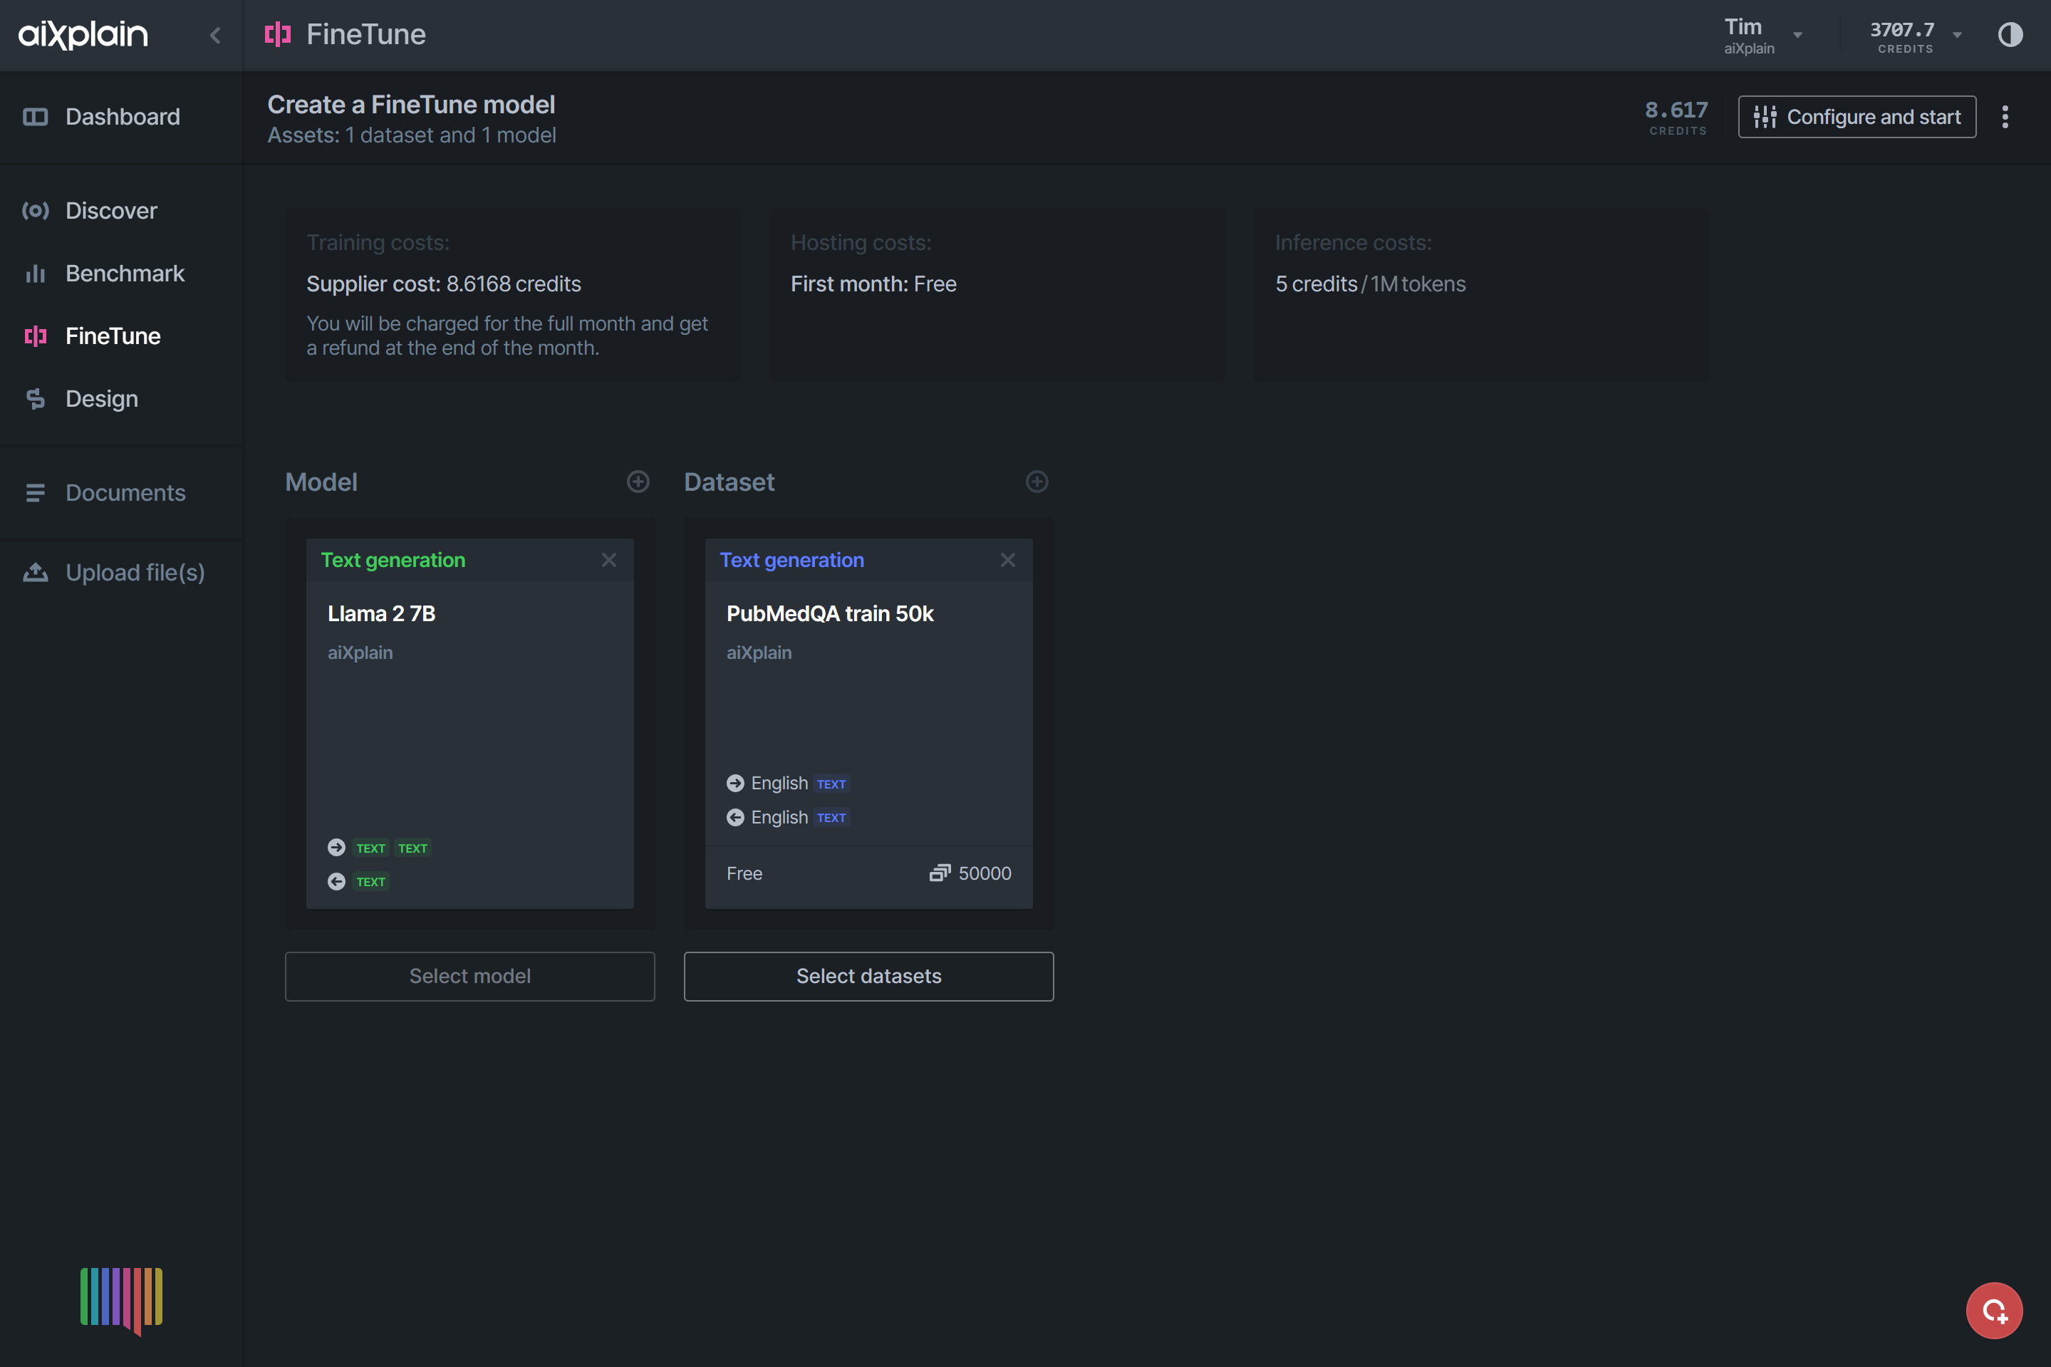The height and width of the screenshot is (1367, 2051).
Task: Click the Free price on dataset card
Action: pos(744,873)
